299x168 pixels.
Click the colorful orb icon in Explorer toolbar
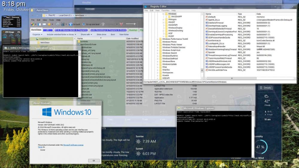tap(33, 24)
